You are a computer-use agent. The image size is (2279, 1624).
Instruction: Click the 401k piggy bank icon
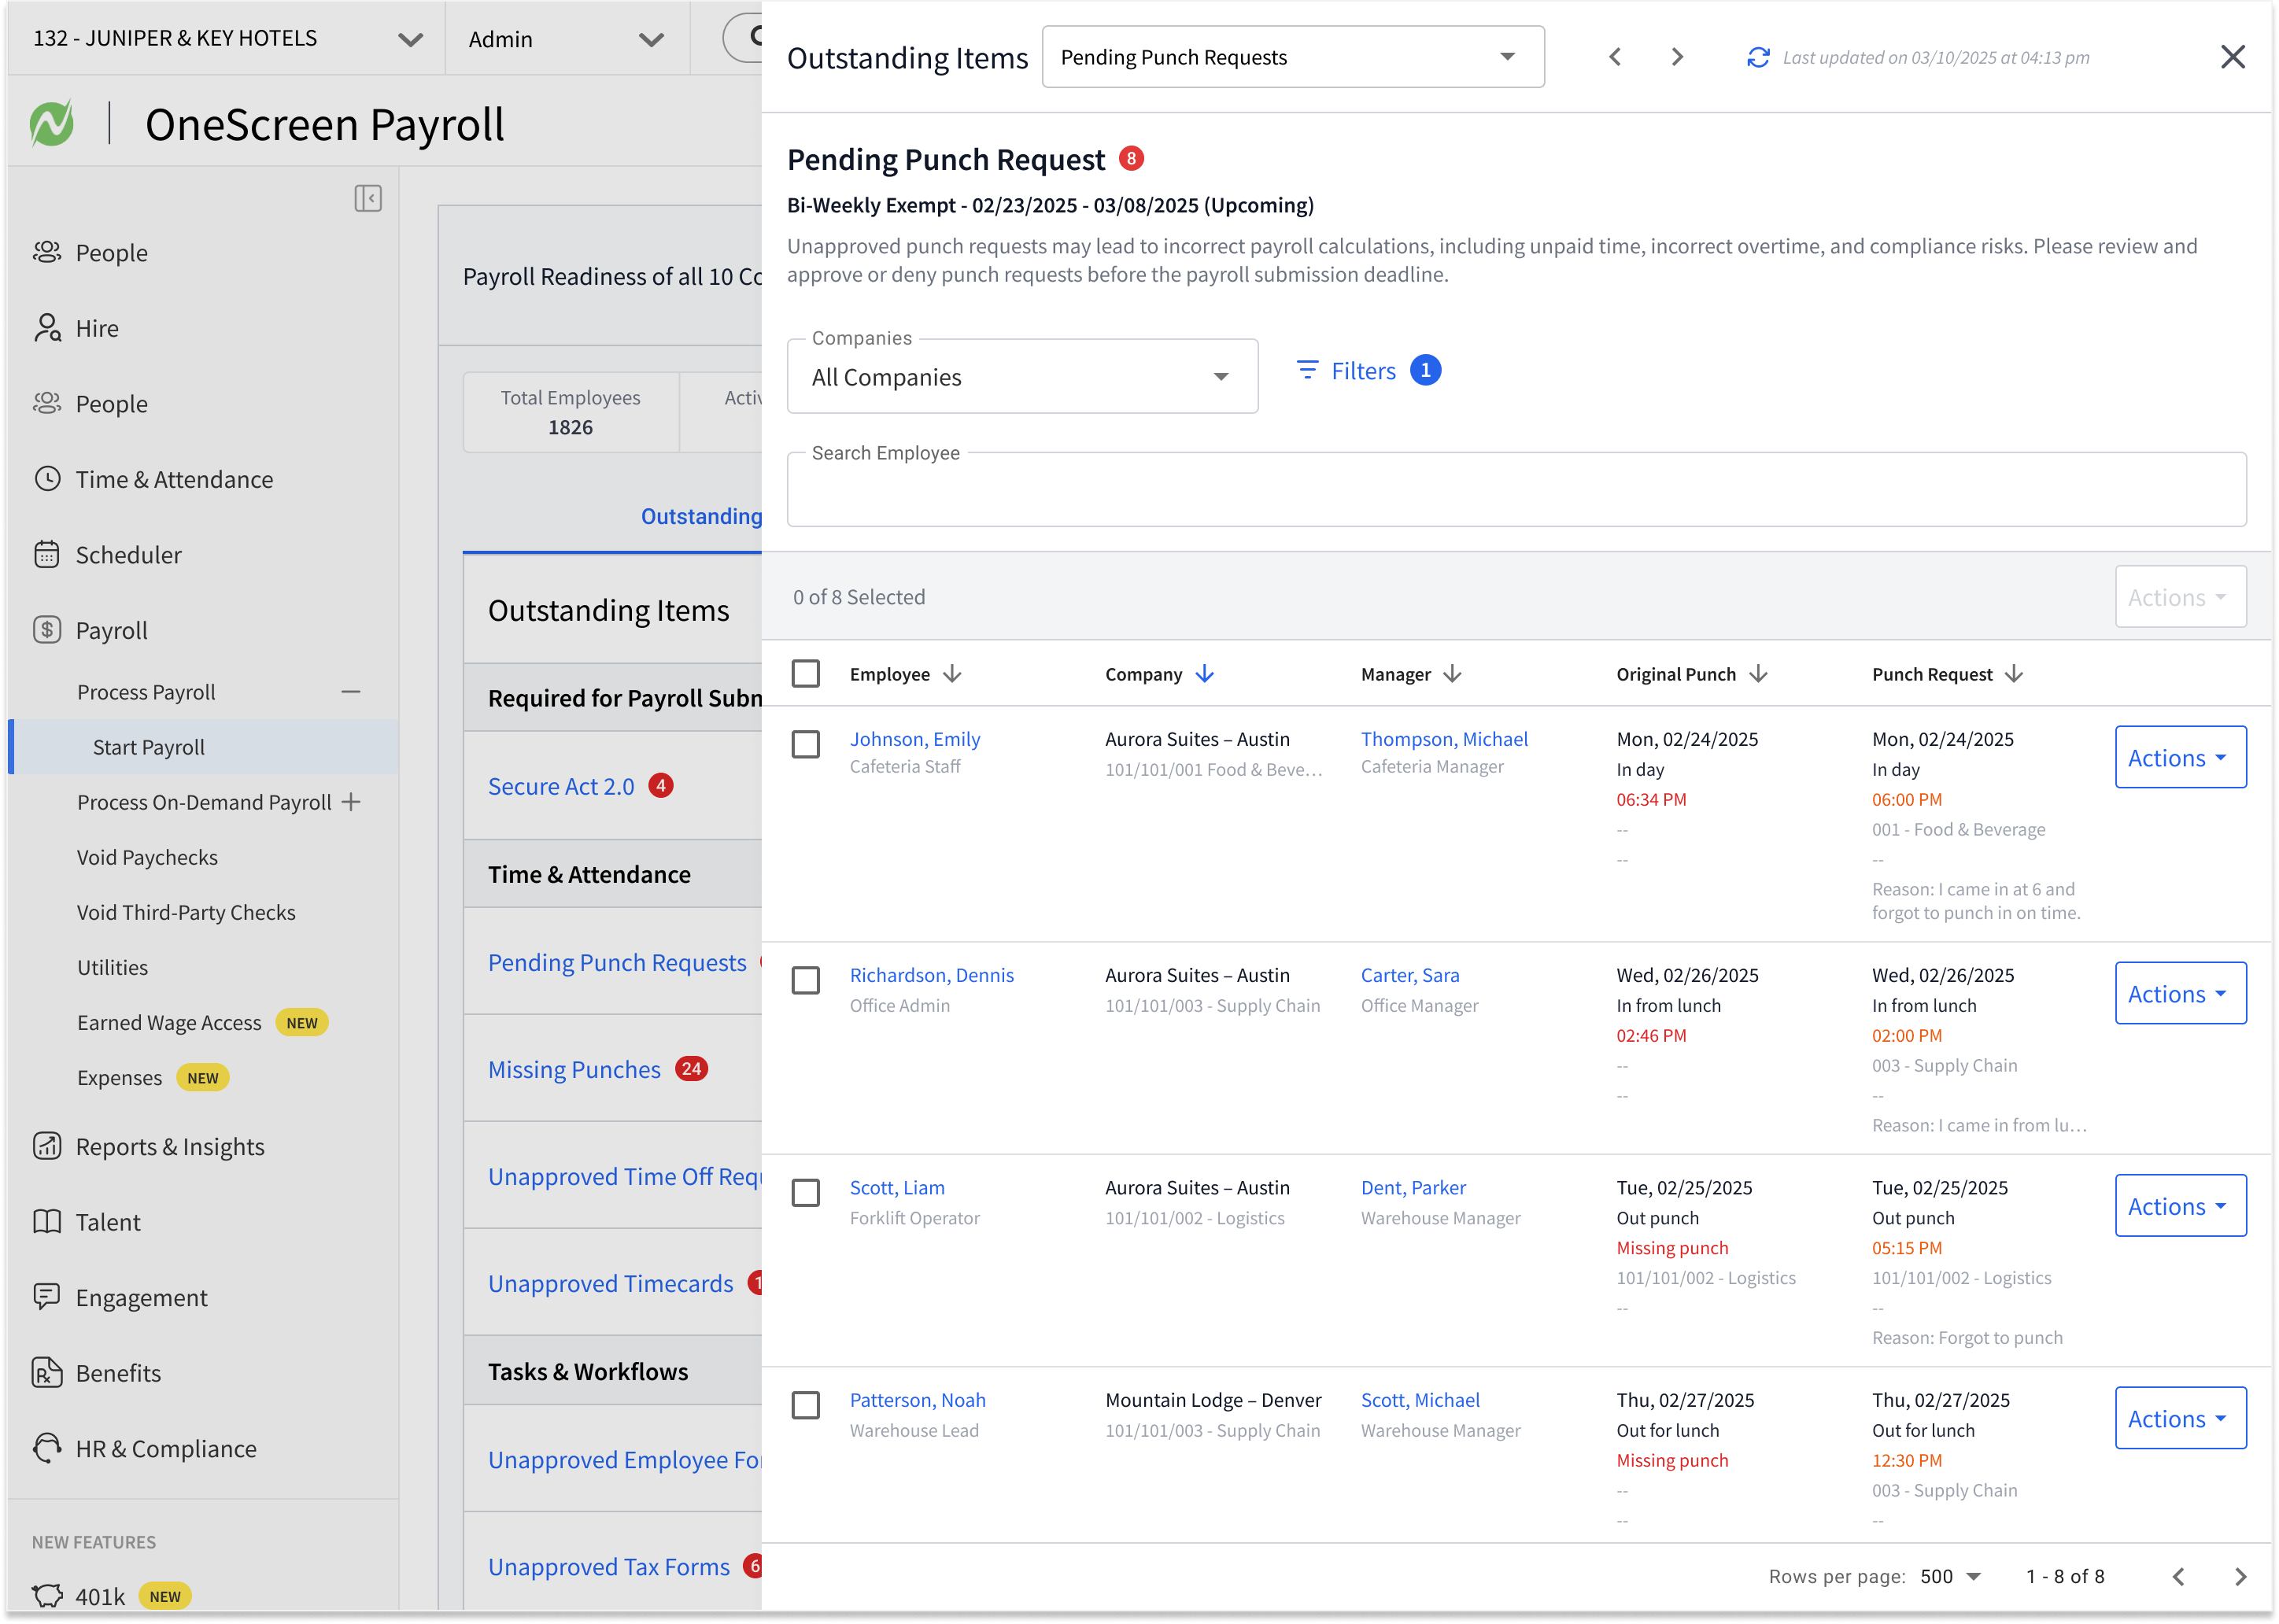coord(47,1596)
